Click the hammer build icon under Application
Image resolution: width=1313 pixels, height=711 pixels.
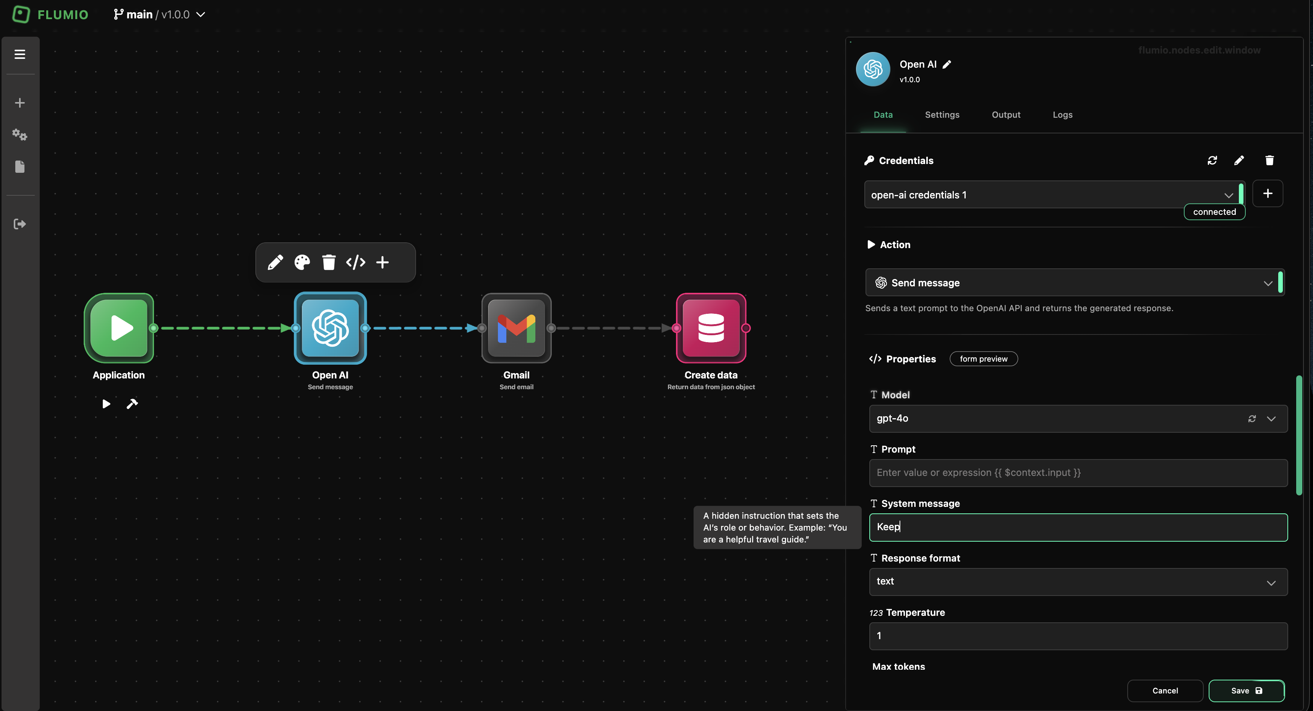pos(132,404)
